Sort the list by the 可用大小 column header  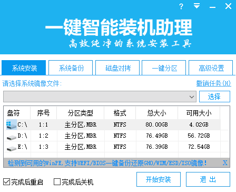point(199,113)
